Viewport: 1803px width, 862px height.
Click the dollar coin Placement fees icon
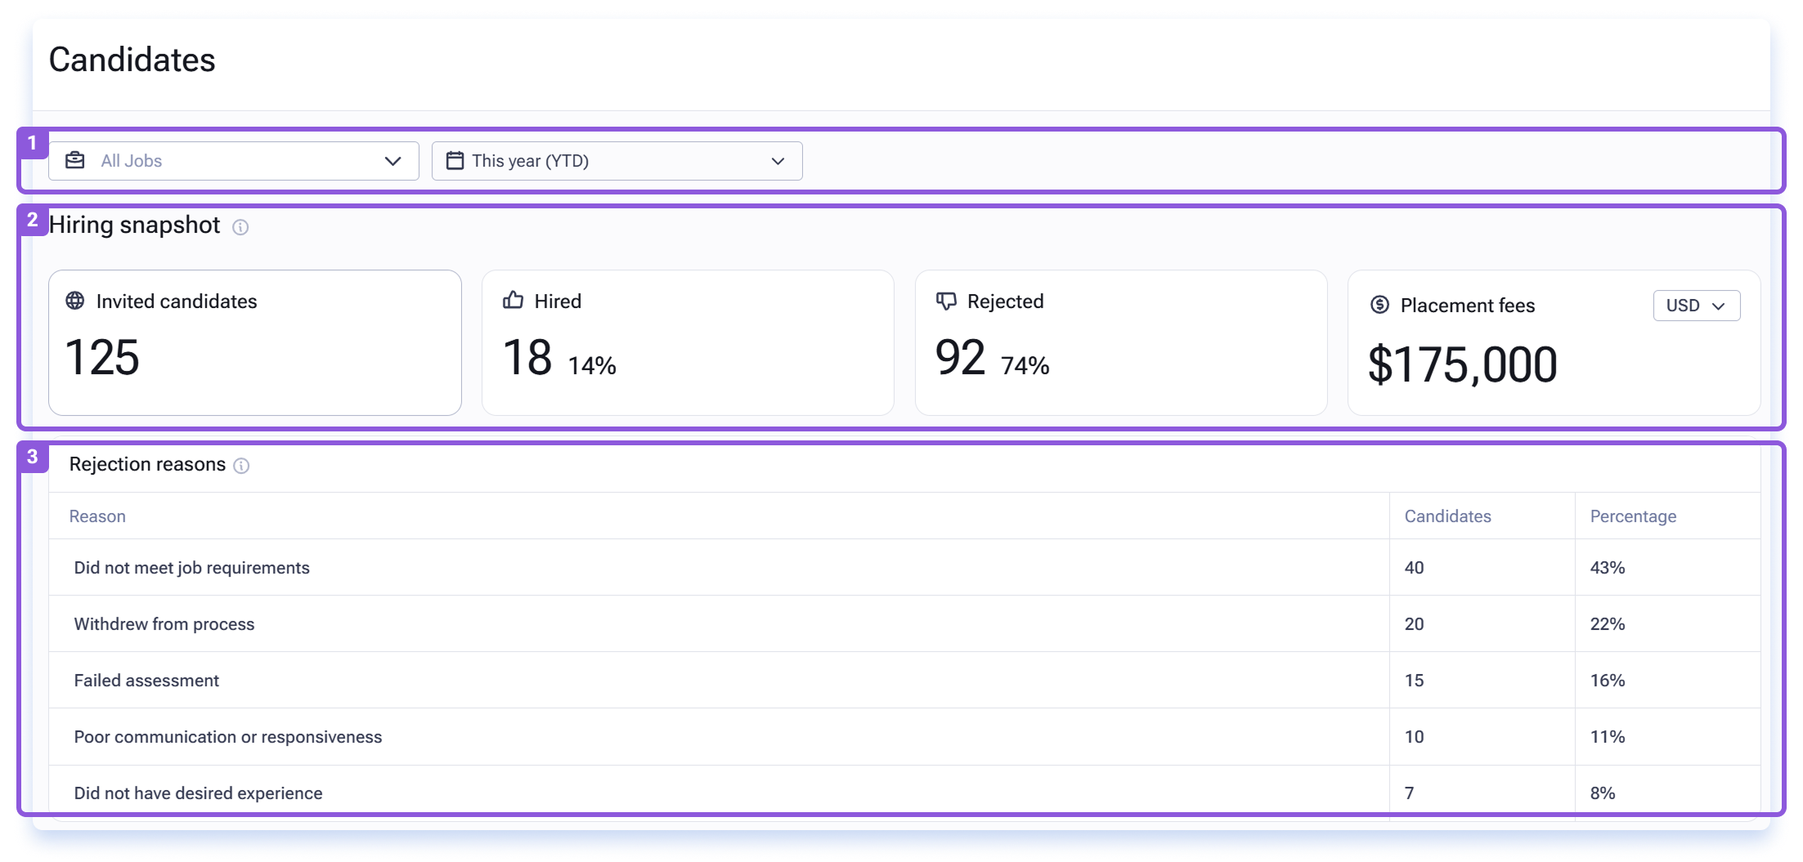tap(1379, 305)
